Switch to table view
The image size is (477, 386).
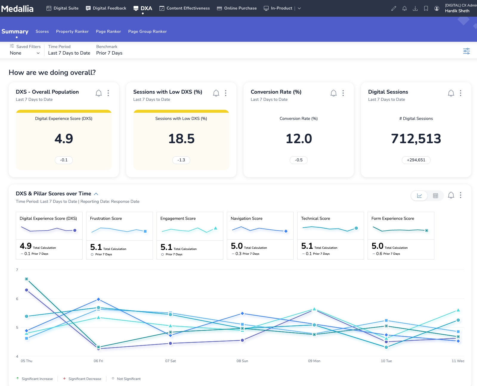tap(435, 196)
